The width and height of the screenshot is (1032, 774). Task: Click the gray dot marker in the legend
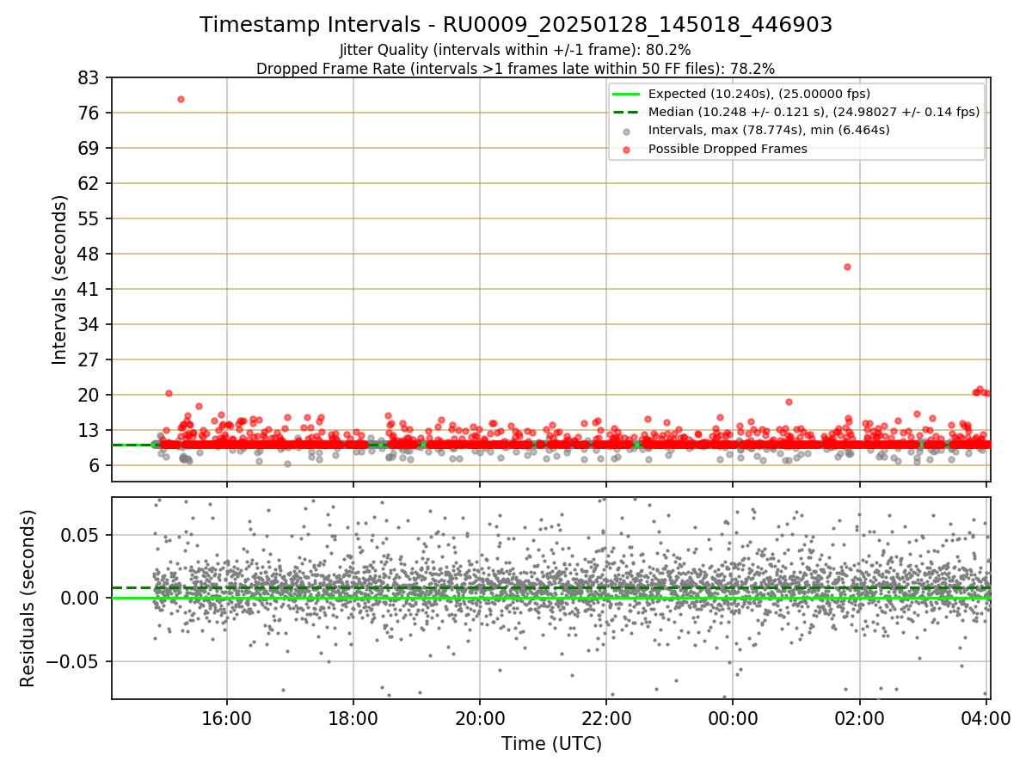click(x=627, y=131)
